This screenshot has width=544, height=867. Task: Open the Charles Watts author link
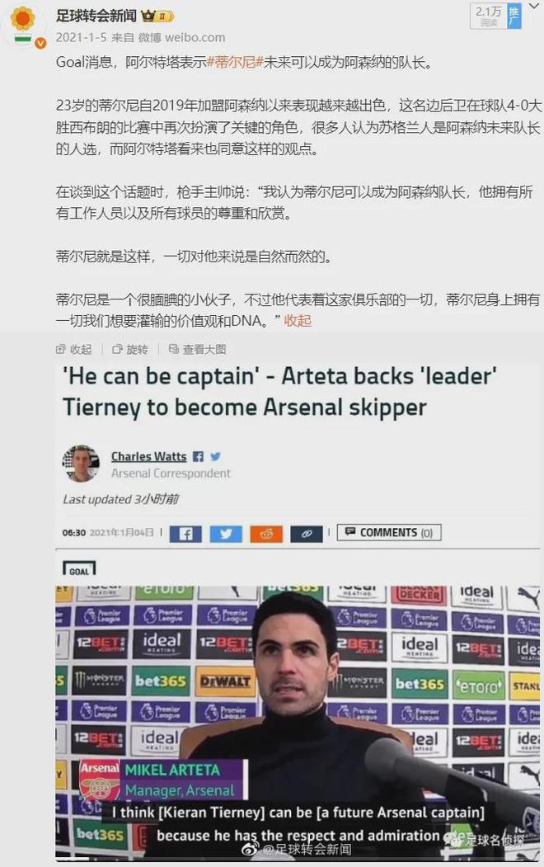[x=148, y=457]
